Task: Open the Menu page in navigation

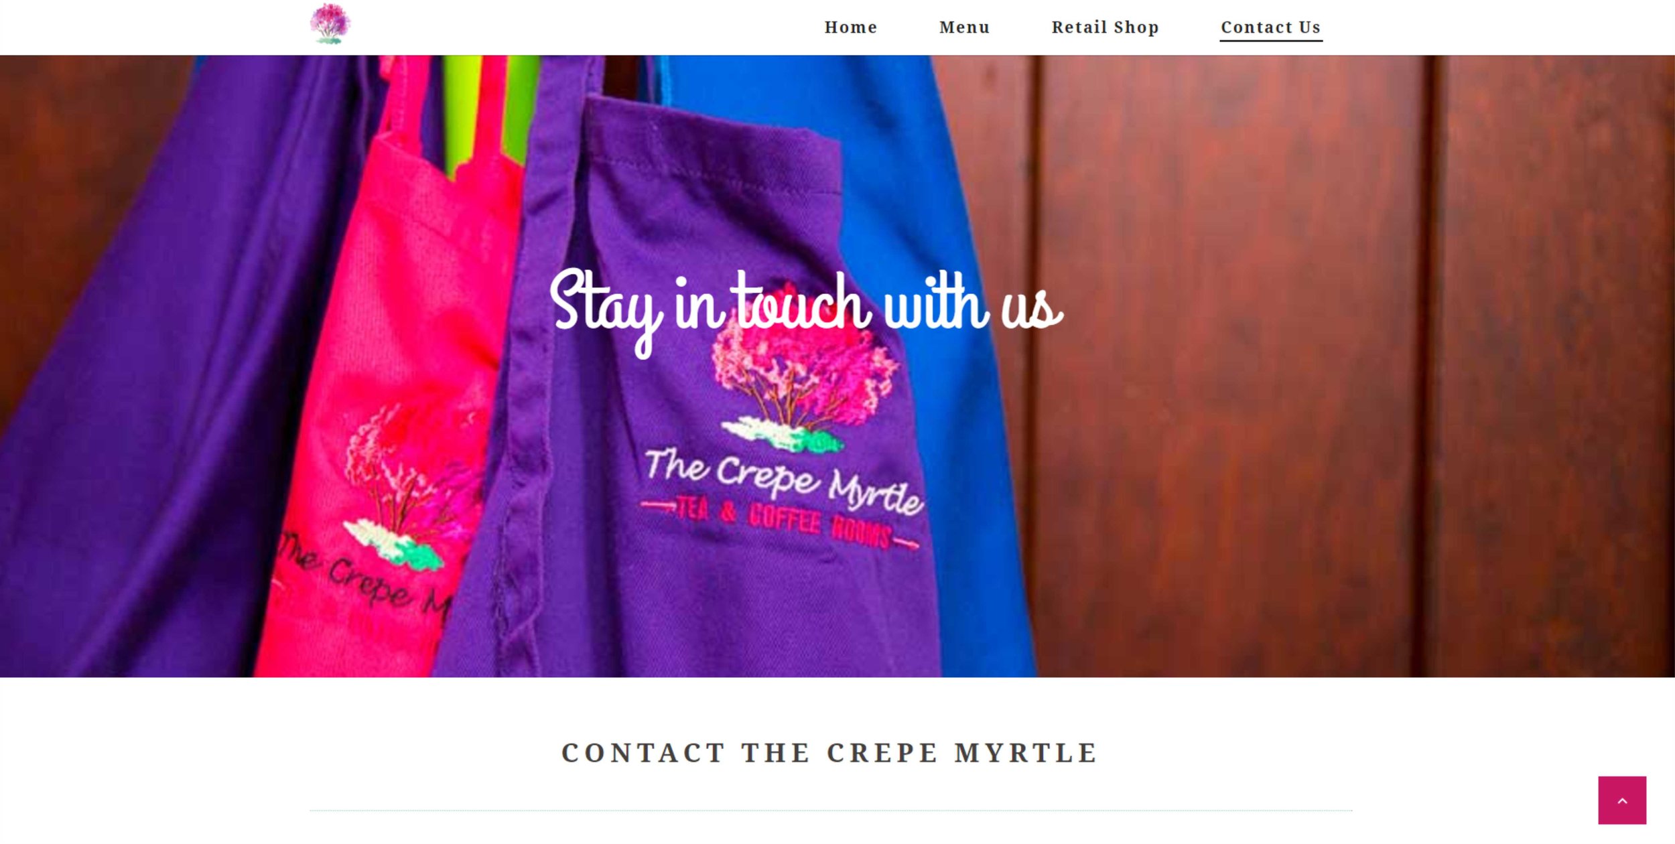Action: click(x=964, y=27)
